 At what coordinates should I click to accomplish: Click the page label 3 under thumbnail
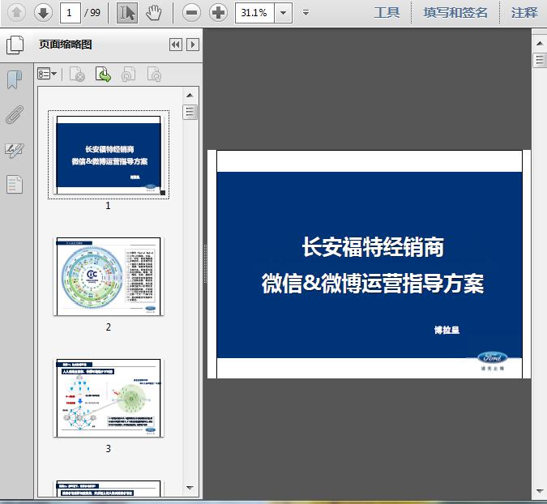(x=108, y=448)
